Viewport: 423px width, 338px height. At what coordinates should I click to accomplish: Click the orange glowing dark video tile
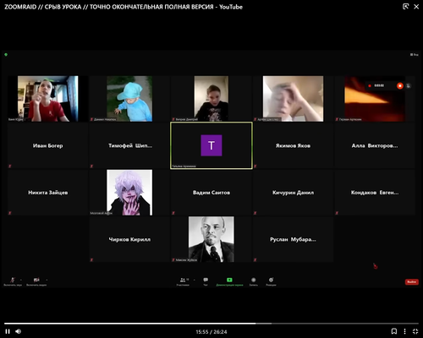click(375, 99)
